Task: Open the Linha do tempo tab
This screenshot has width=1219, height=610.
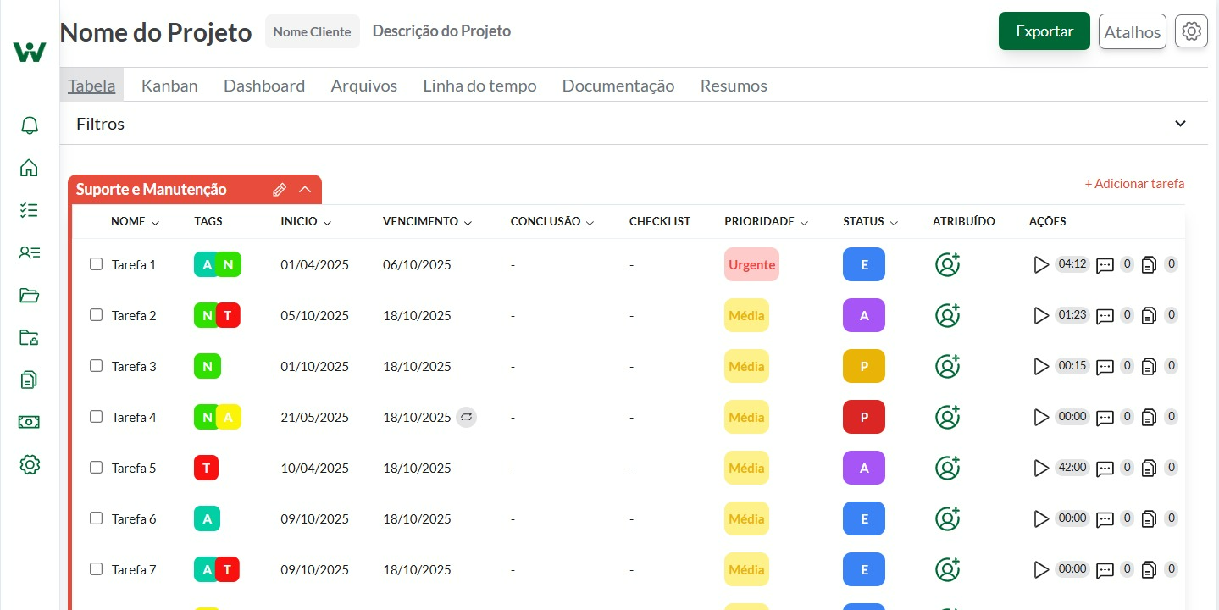Action: (x=479, y=85)
